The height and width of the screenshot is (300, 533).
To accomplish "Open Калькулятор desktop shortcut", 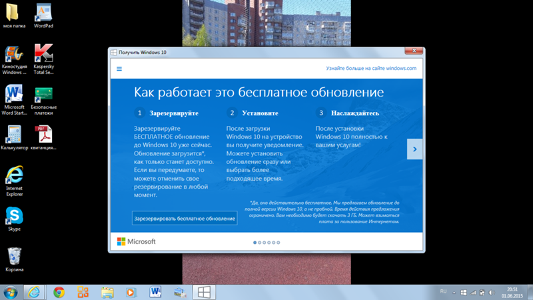I will click(x=14, y=138).
